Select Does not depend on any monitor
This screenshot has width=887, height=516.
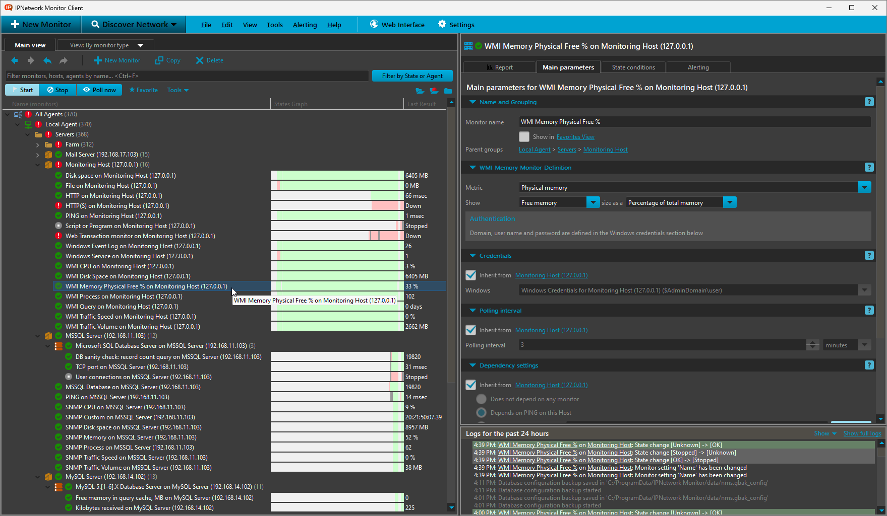(x=482, y=399)
